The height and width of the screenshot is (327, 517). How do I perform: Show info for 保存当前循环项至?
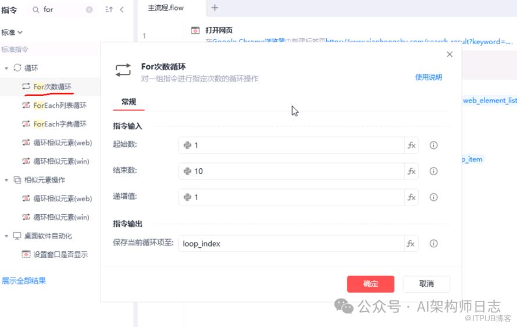click(434, 244)
